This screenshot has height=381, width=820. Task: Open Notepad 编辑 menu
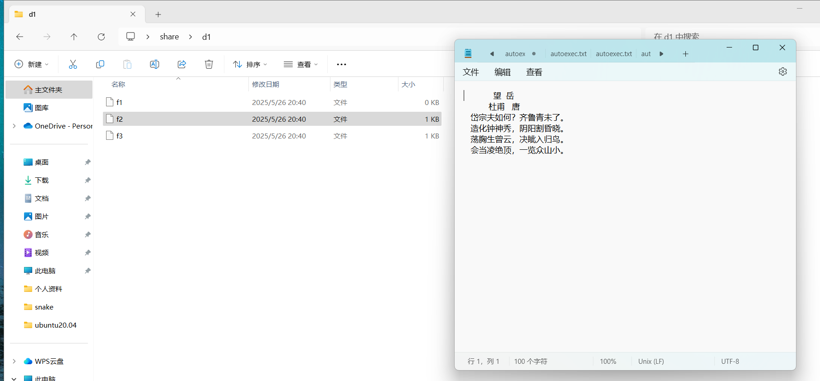point(502,72)
